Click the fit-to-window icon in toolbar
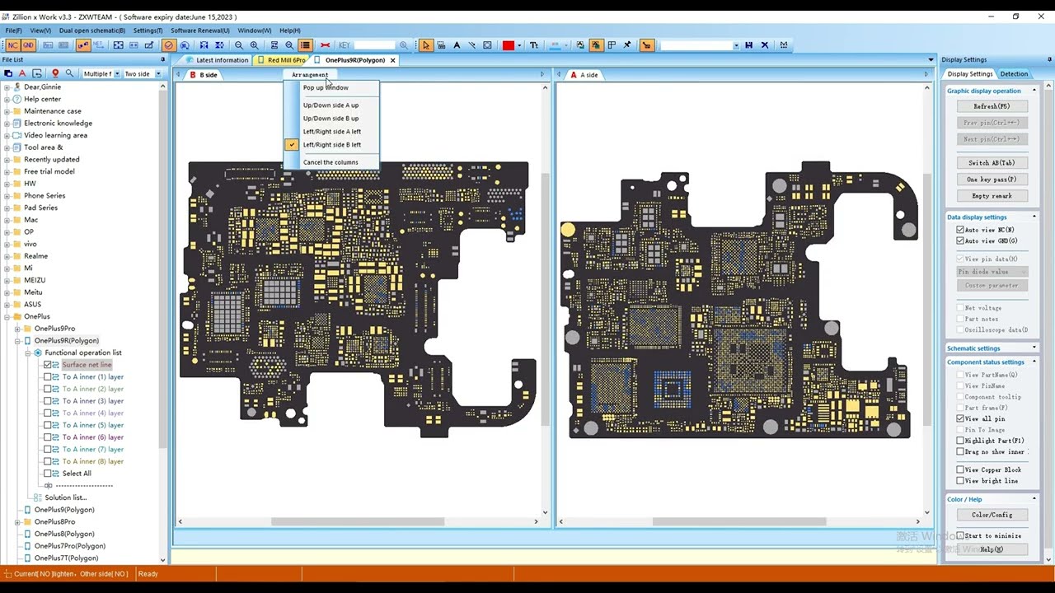 click(x=119, y=45)
